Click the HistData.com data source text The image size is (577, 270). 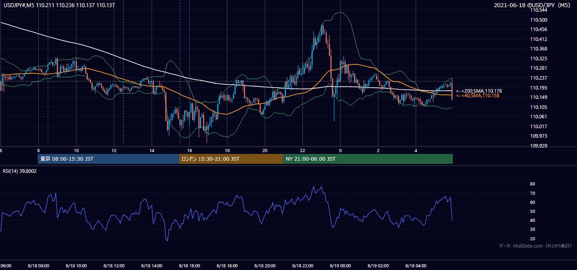tap(535, 246)
